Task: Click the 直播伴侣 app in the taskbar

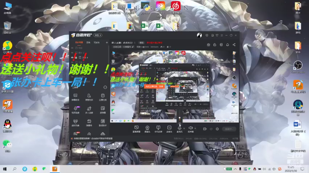Action: click(54, 169)
